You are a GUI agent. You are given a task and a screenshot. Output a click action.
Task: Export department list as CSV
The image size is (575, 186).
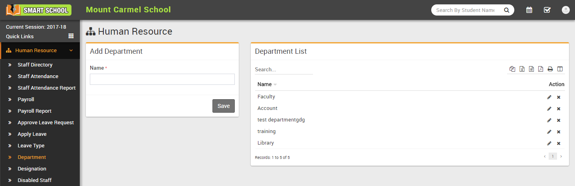(x=531, y=69)
